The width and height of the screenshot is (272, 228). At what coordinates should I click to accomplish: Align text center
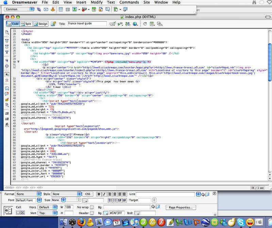115,194
